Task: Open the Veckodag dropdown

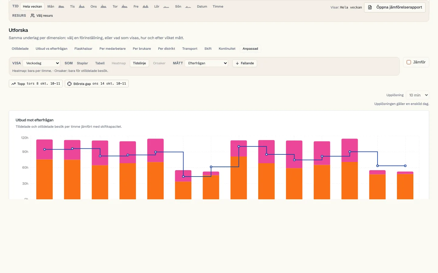Action: [41, 63]
